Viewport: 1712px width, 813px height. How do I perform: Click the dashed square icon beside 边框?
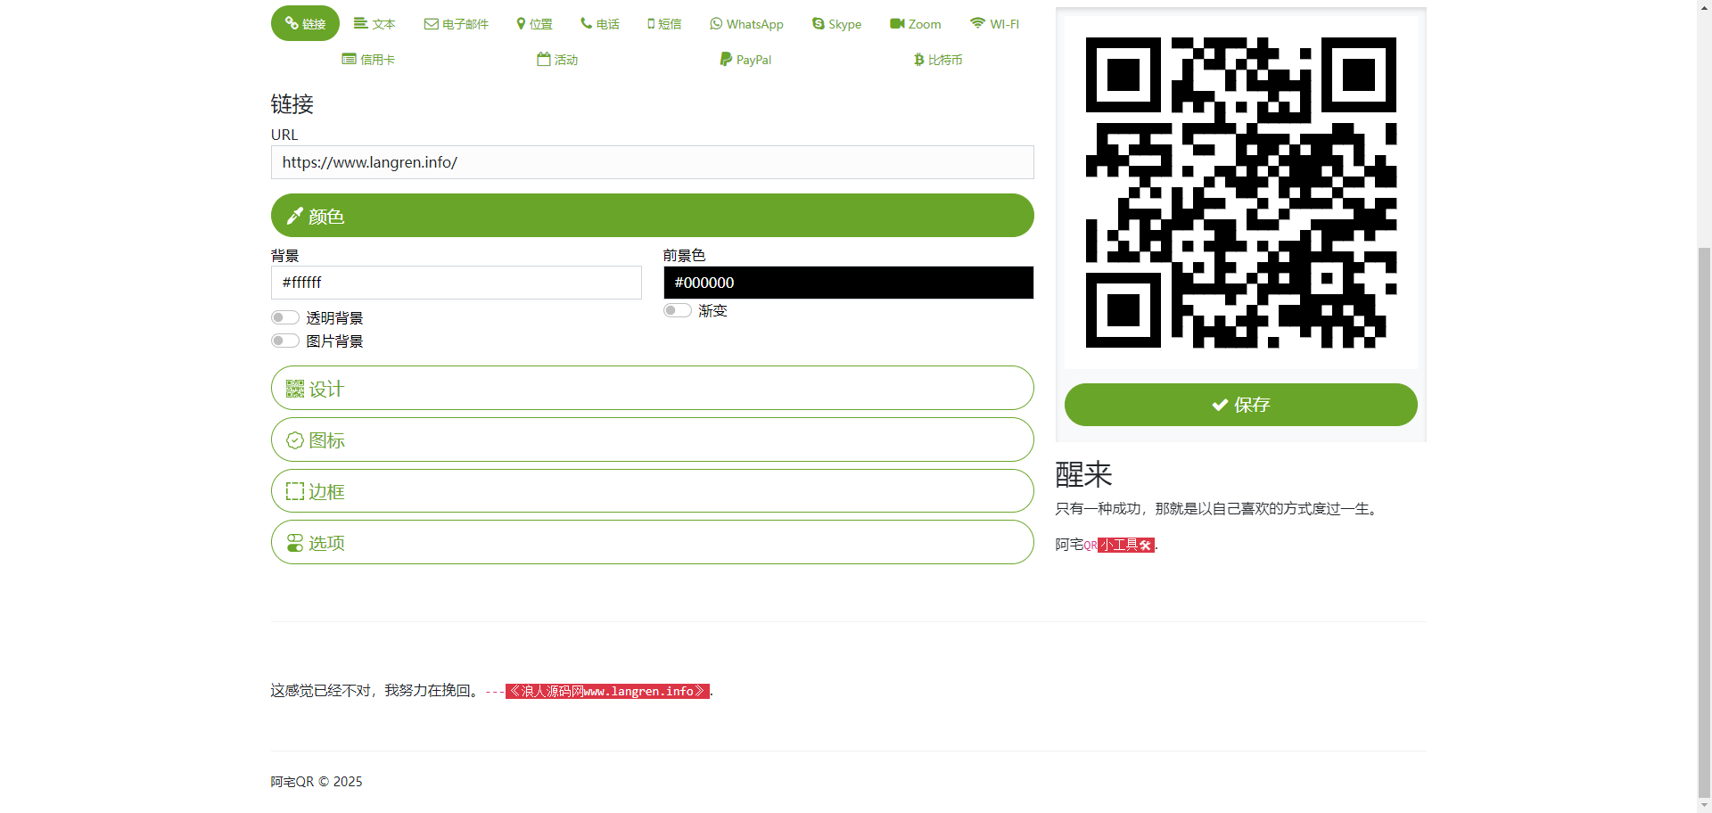295,491
